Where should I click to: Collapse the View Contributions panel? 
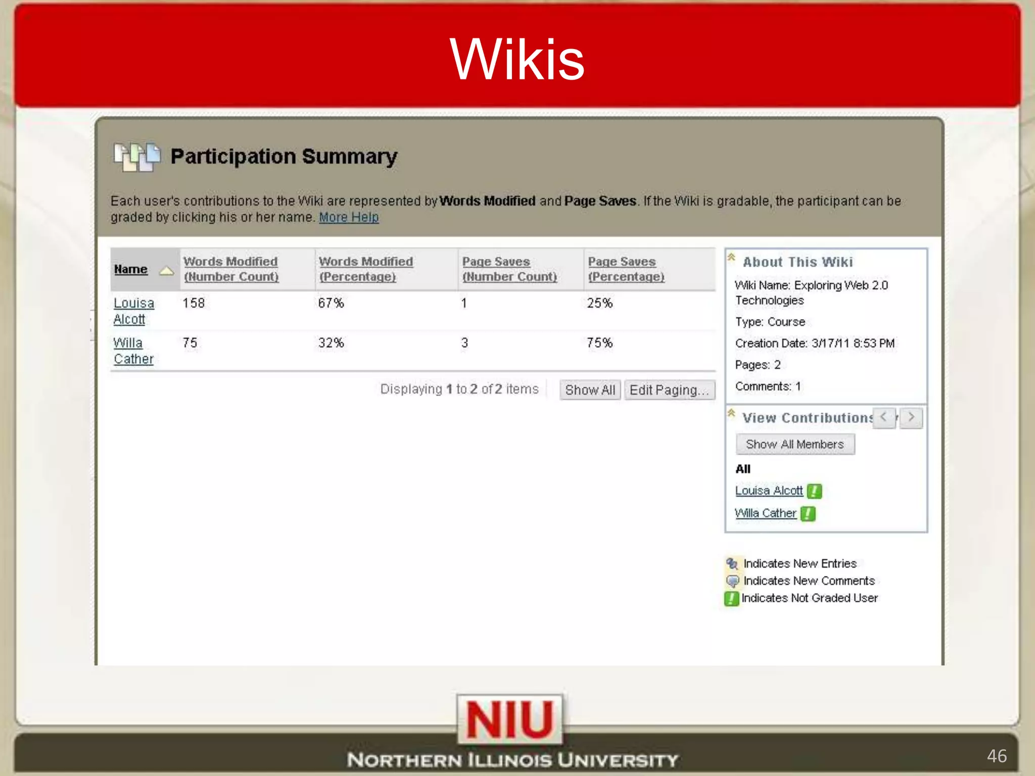pos(731,413)
